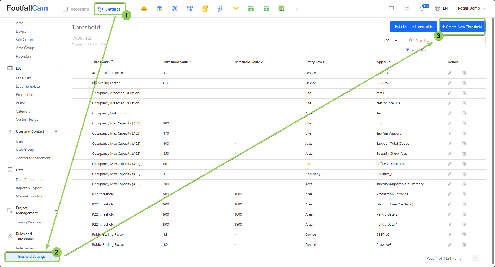
Task: Delete the P22_threshold for Pantry Gate 2
Action: click(x=464, y=214)
